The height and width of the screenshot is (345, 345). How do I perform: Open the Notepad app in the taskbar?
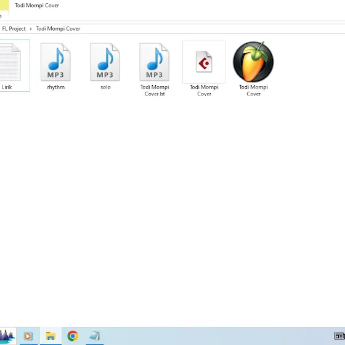(95, 336)
